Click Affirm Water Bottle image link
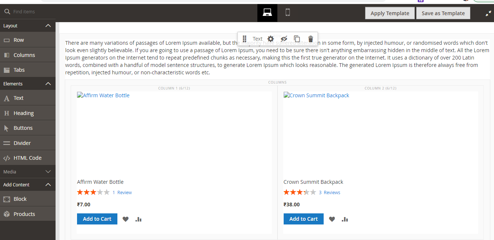The width and height of the screenshot is (494, 240). click(103, 95)
